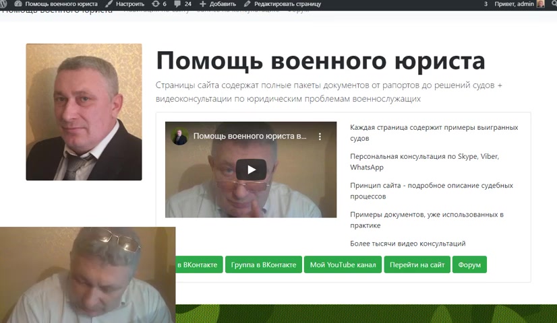
Task: Click the 'Мой YouTube канал' button
Action: tap(343, 264)
